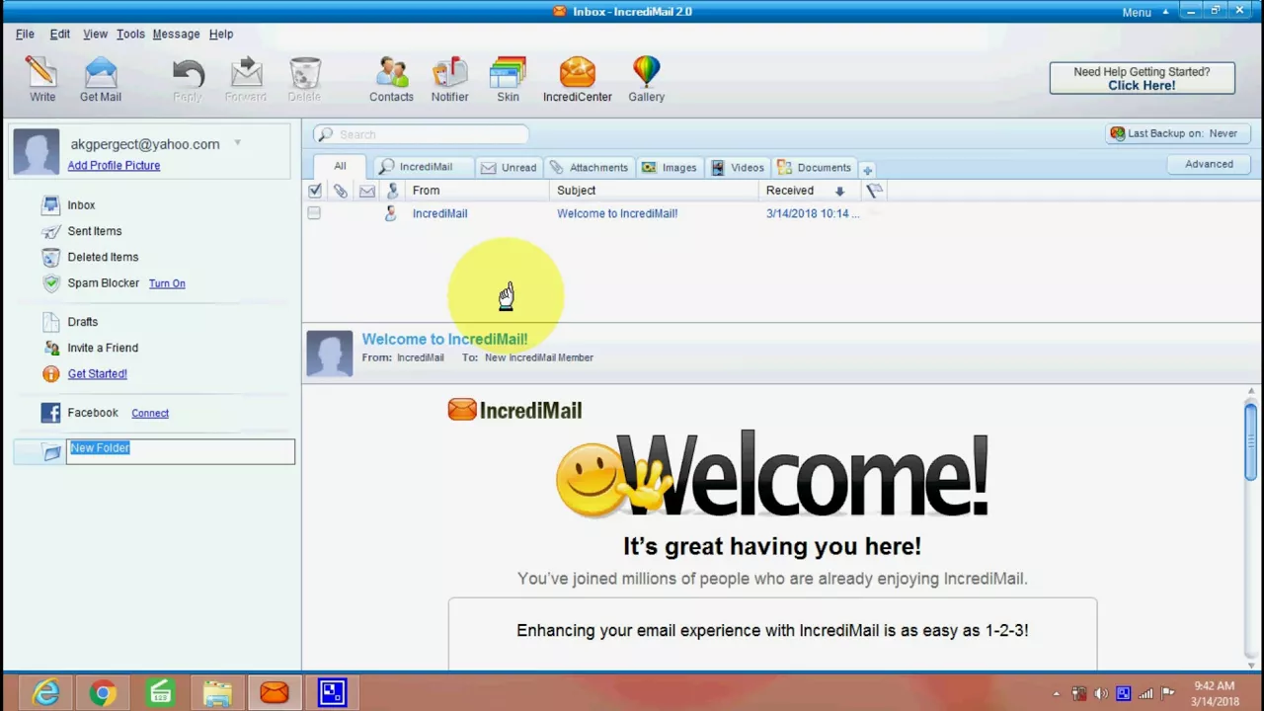Click the Need Help Getting Started button
This screenshot has height=711, width=1264.
[x=1142, y=78]
